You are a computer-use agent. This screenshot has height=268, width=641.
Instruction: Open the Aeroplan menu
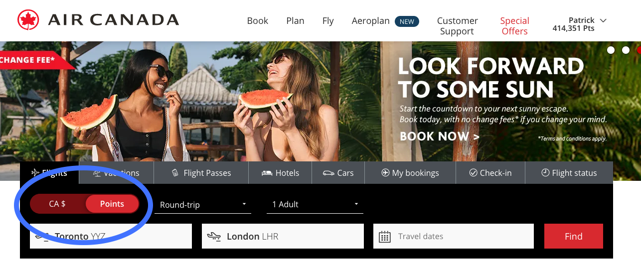(371, 21)
